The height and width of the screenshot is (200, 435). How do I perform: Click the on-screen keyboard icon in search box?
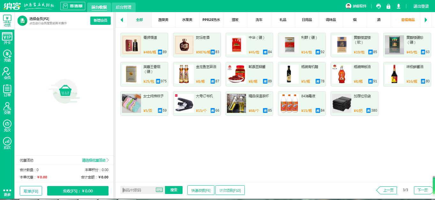[159, 190]
